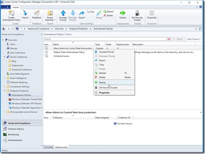Switch to the Deployments bottom tab
The image size is (205, 154).
(61, 147)
